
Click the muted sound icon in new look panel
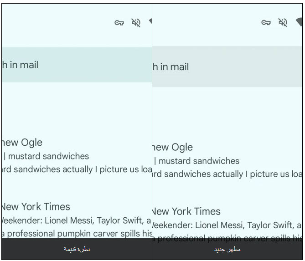(283, 22)
